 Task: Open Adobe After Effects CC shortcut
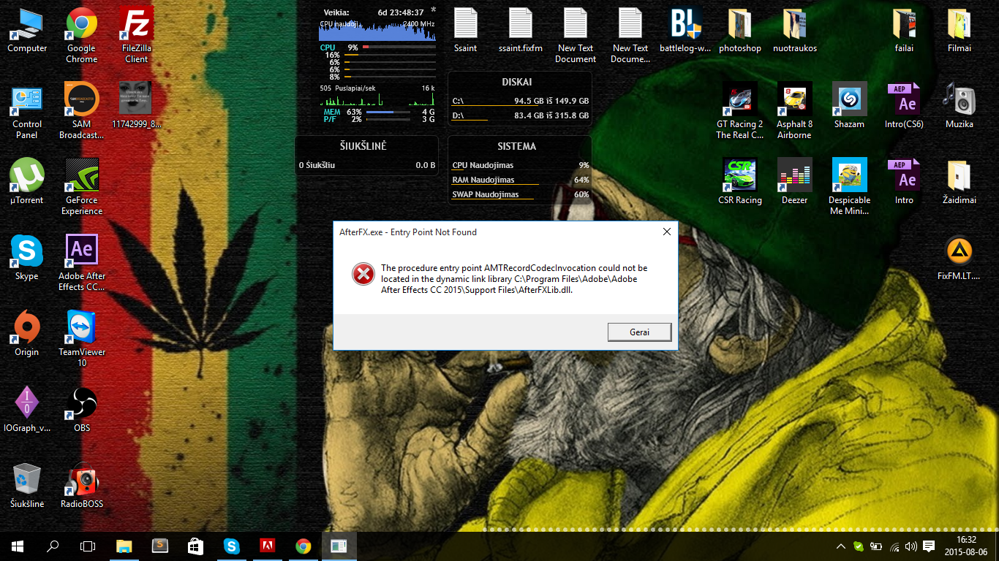coord(82,264)
